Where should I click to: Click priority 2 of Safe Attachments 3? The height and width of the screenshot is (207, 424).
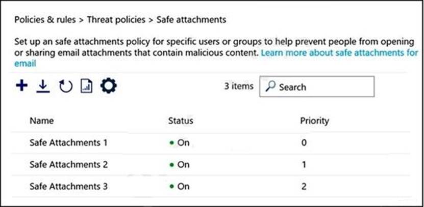304,186
